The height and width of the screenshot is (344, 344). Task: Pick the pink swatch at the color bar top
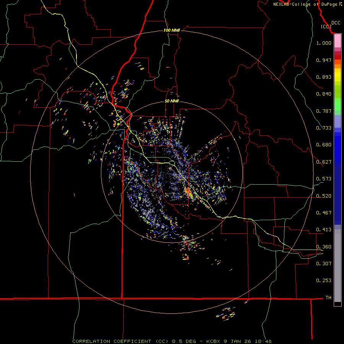[x=338, y=41]
